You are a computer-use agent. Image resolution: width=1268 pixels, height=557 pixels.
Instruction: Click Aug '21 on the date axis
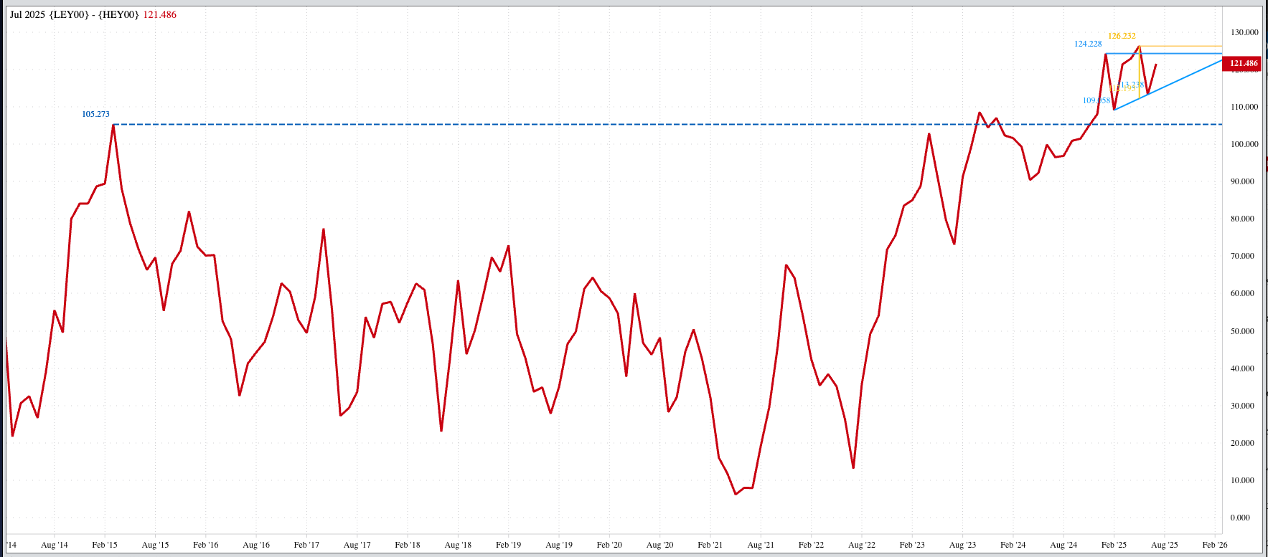[761, 545]
